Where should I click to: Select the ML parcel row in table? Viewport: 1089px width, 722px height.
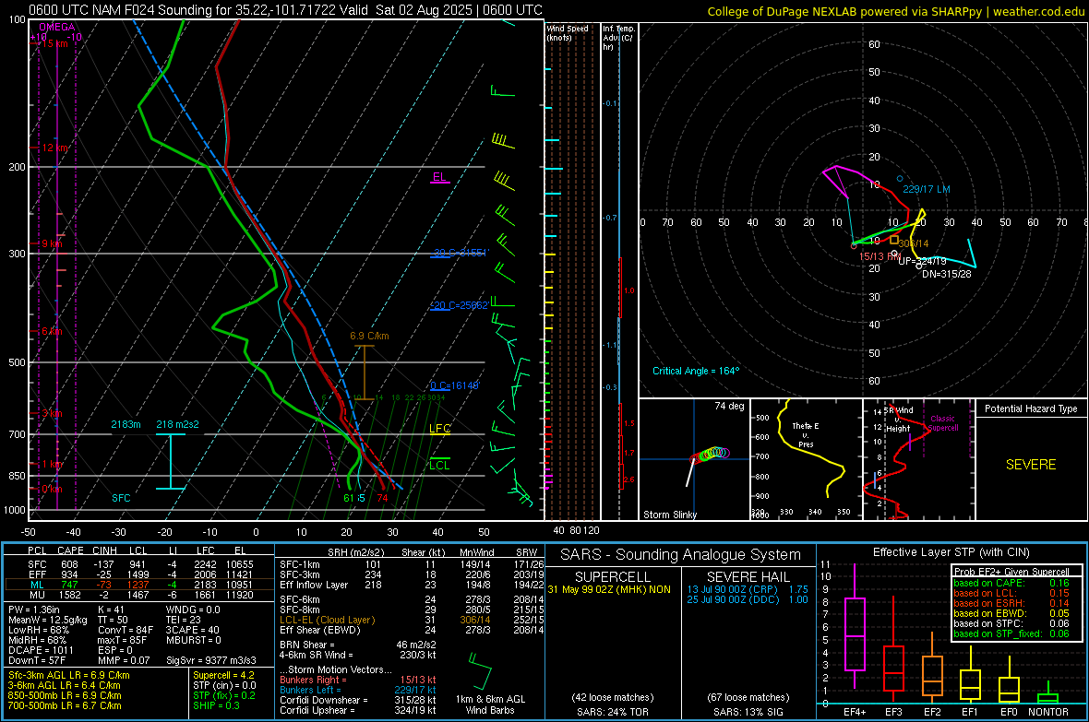click(x=139, y=585)
